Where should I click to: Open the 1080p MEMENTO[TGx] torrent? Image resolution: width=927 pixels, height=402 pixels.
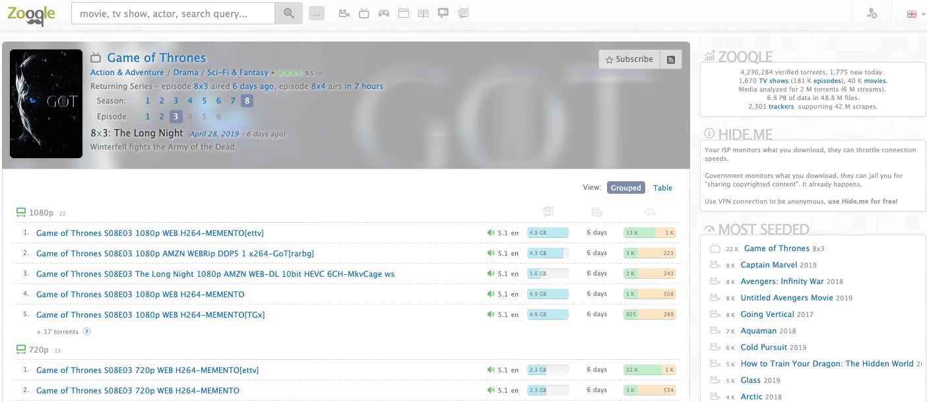150,314
